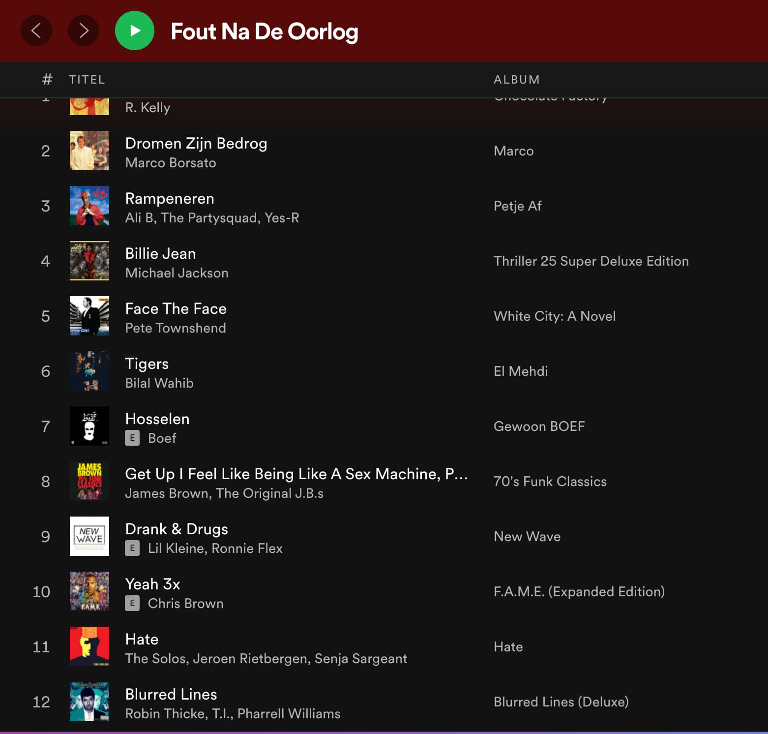Screen dimensions: 768x734
Task: Click the # column header
Action: [x=47, y=79]
